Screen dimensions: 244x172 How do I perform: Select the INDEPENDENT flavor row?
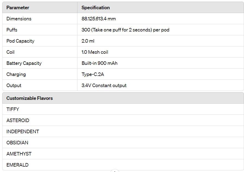123,132
